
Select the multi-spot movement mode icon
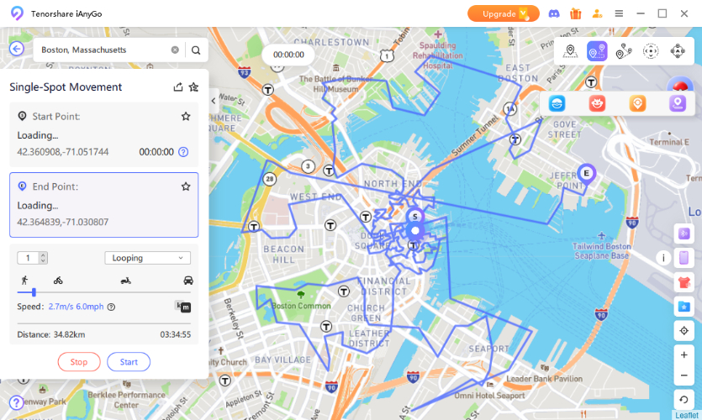click(624, 51)
